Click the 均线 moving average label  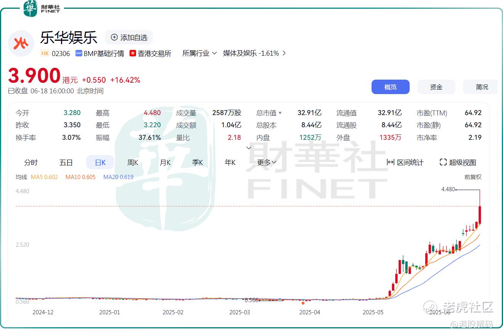(21, 177)
